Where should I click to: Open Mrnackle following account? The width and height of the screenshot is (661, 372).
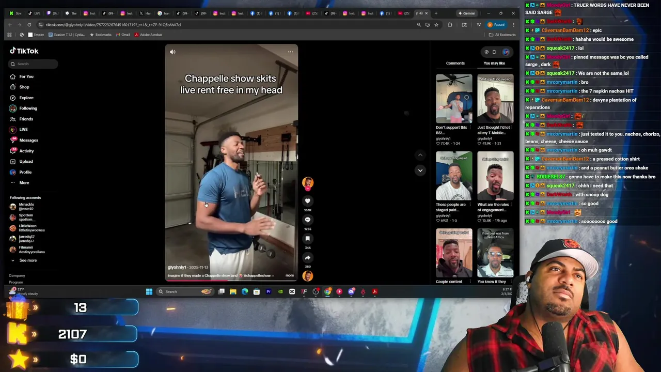tap(22, 206)
